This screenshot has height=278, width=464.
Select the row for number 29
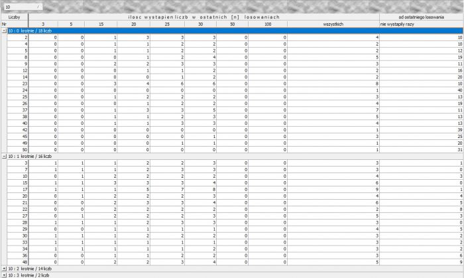tap(235, 229)
